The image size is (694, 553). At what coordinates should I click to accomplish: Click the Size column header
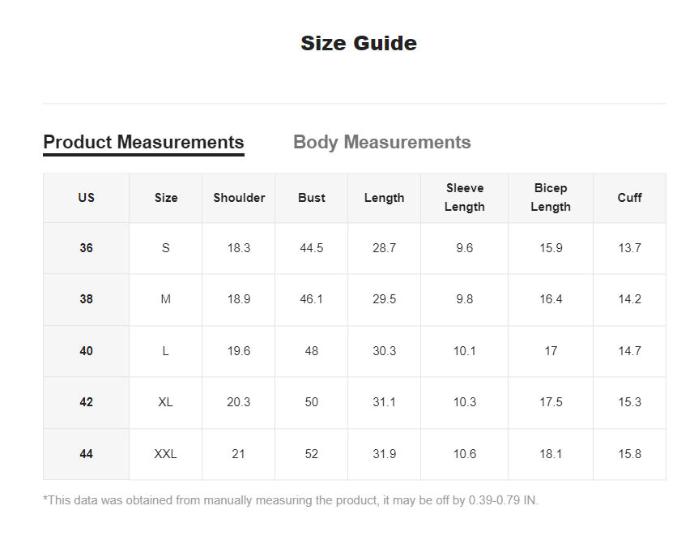166,198
